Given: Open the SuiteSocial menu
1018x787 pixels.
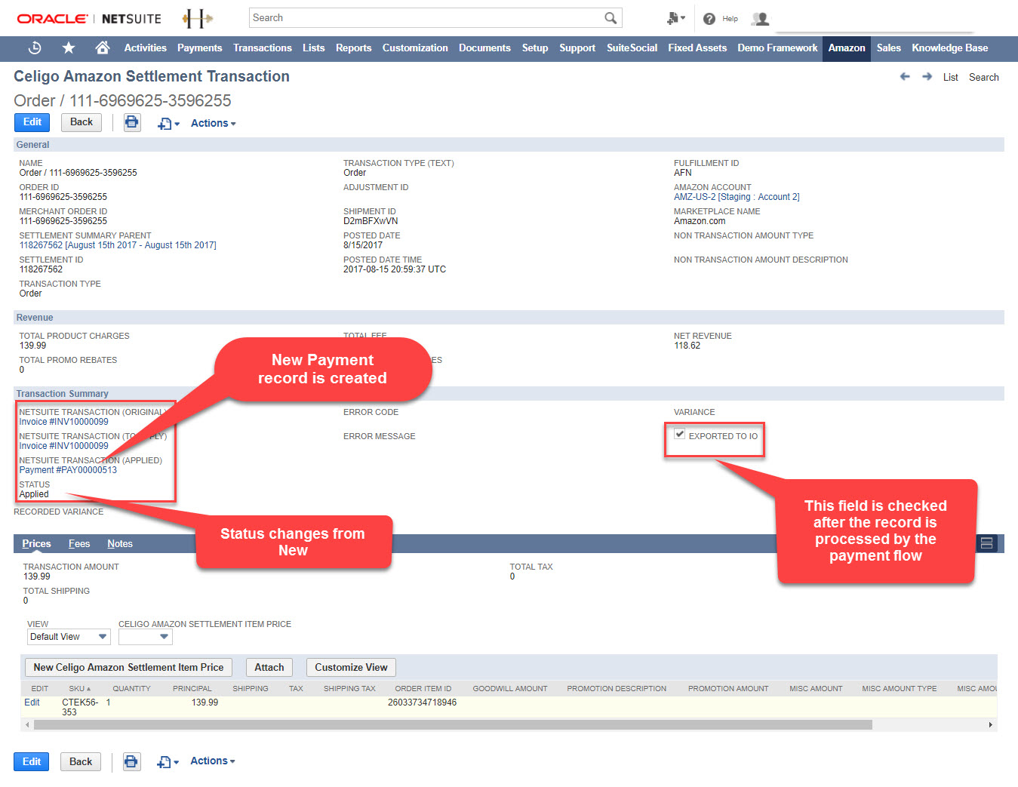Looking at the screenshot, I should (x=632, y=48).
